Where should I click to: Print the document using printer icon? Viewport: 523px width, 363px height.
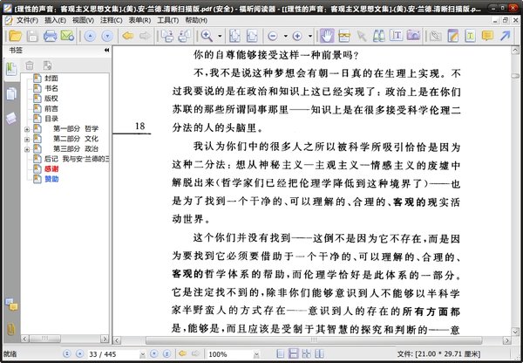pos(50,36)
